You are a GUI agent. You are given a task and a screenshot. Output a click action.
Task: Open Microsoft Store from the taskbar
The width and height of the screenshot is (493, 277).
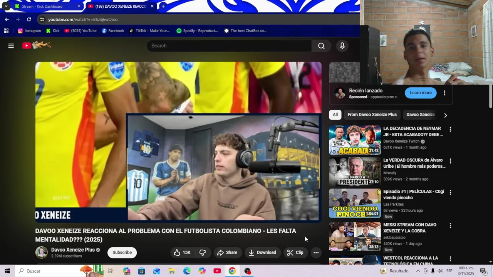coord(141,271)
